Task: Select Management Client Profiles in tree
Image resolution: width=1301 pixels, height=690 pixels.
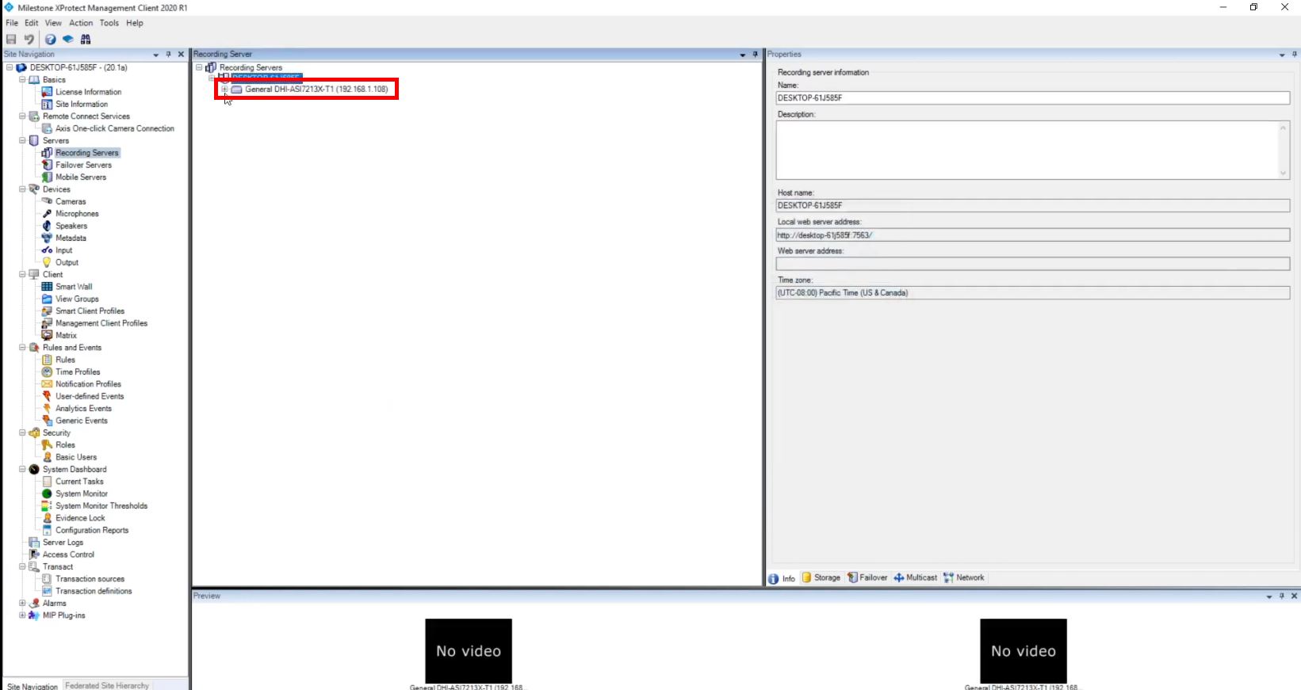Action: 101,323
